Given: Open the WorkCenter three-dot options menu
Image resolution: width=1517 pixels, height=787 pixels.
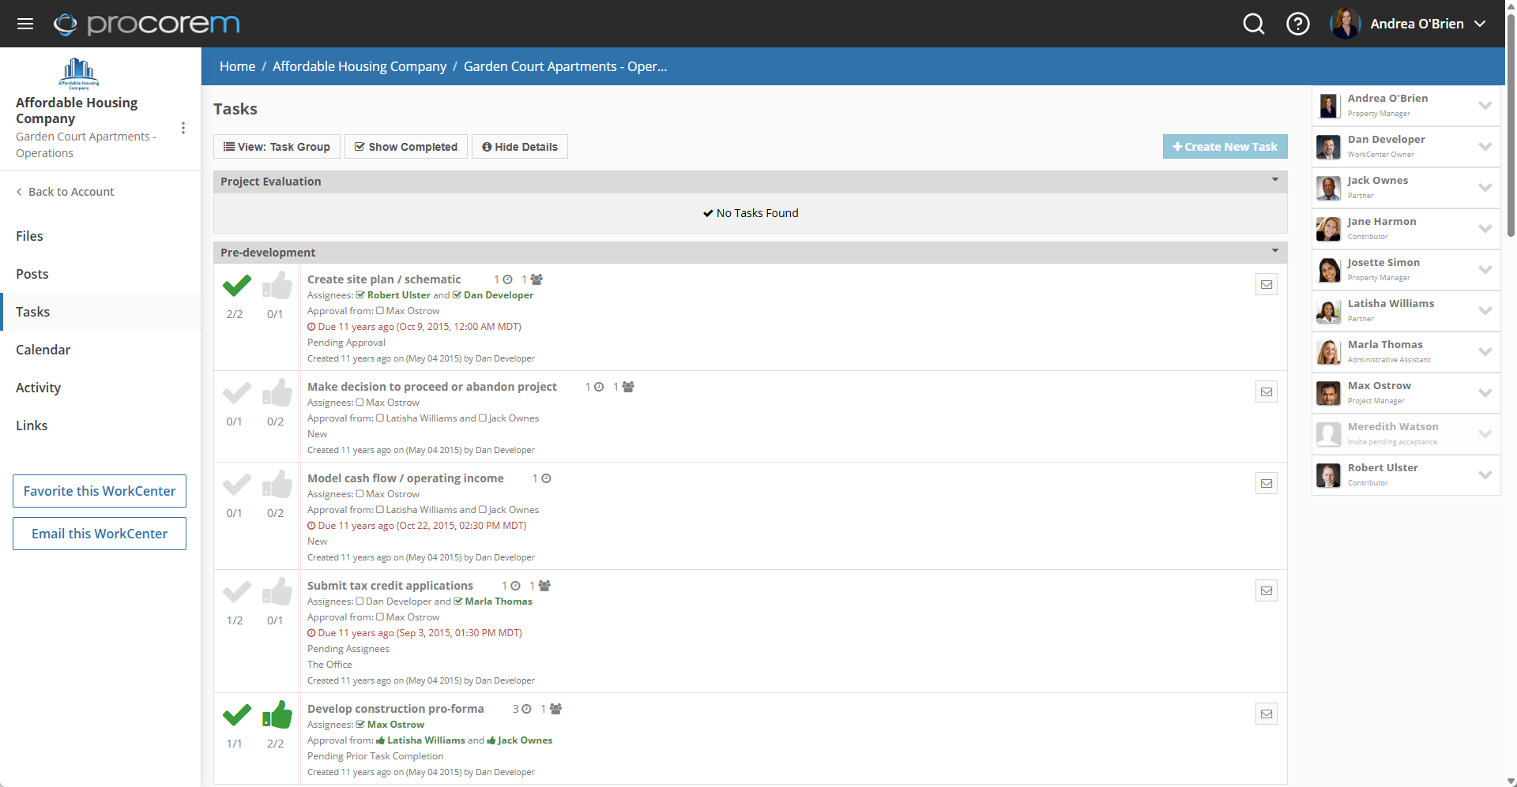Looking at the screenshot, I should [x=183, y=128].
